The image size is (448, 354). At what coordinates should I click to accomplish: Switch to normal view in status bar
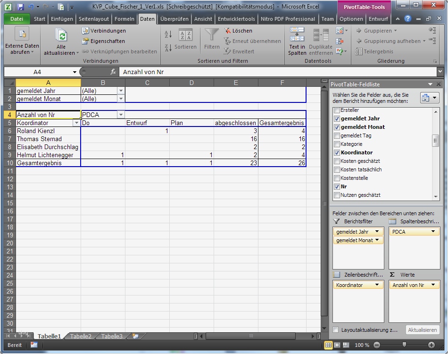point(328,345)
